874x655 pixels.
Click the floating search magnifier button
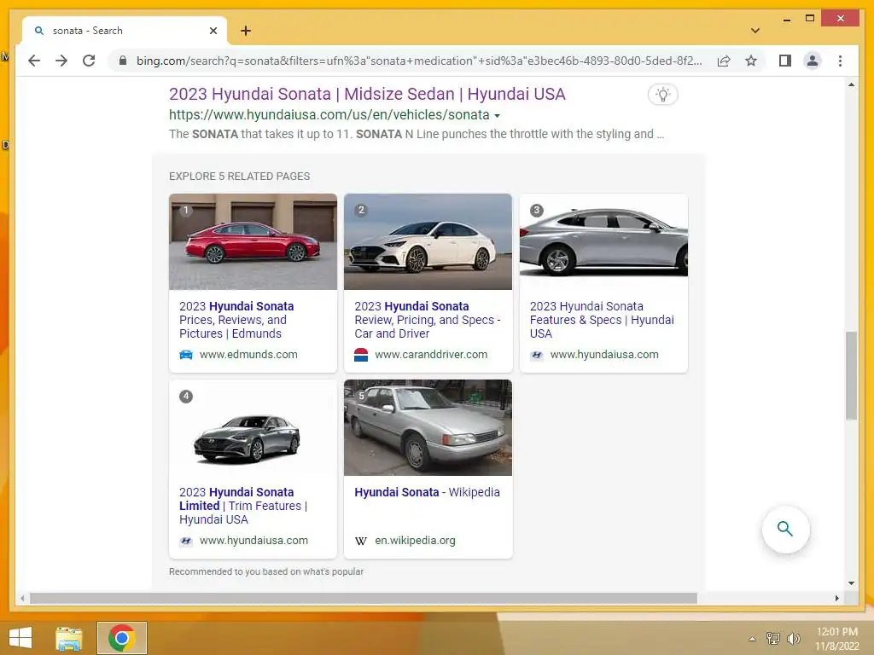pos(785,529)
